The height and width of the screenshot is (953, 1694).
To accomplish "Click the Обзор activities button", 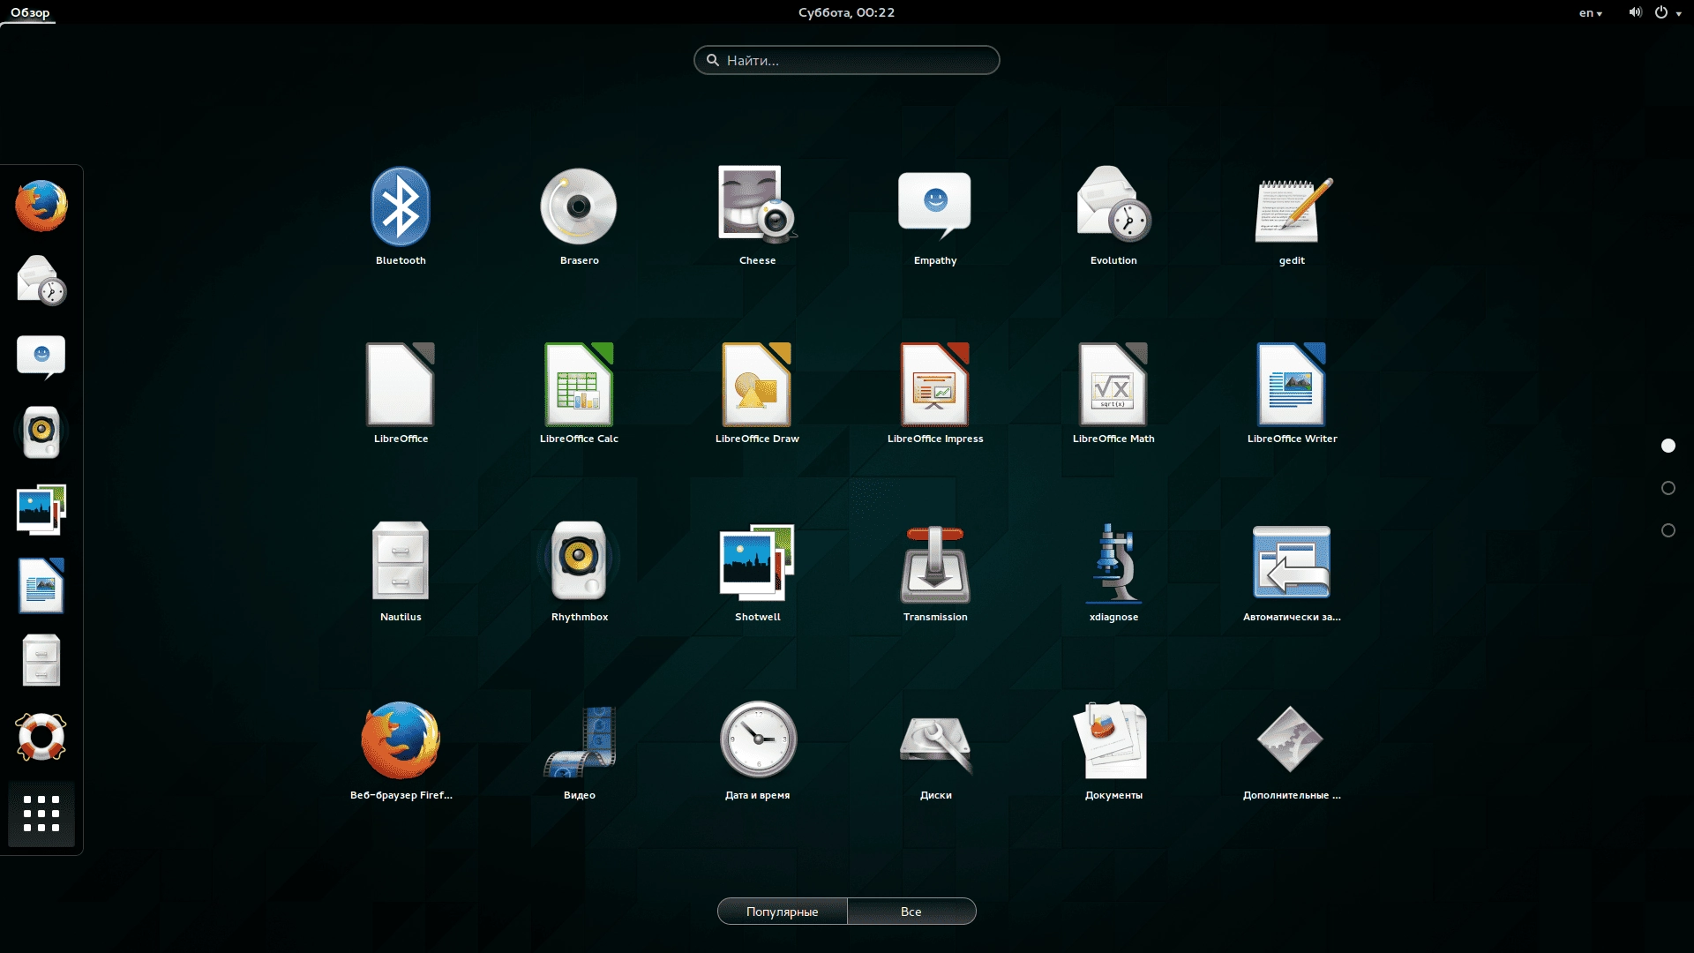I will click(30, 12).
